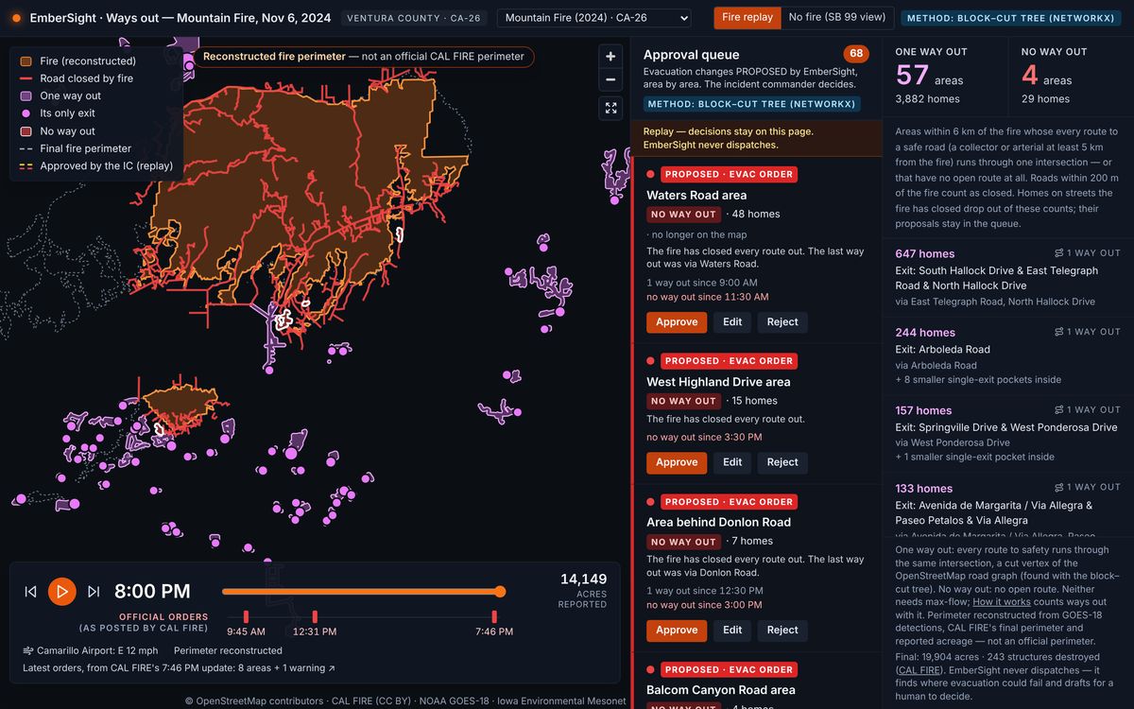Click the Fire (reconstructed) legend swatch
Image resolution: width=1134 pixels, height=709 pixels.
26,61
